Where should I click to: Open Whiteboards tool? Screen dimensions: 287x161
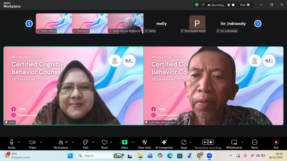pos(234,144)
